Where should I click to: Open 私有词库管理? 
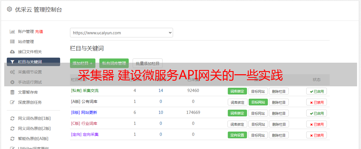click(x=114, y=63)
